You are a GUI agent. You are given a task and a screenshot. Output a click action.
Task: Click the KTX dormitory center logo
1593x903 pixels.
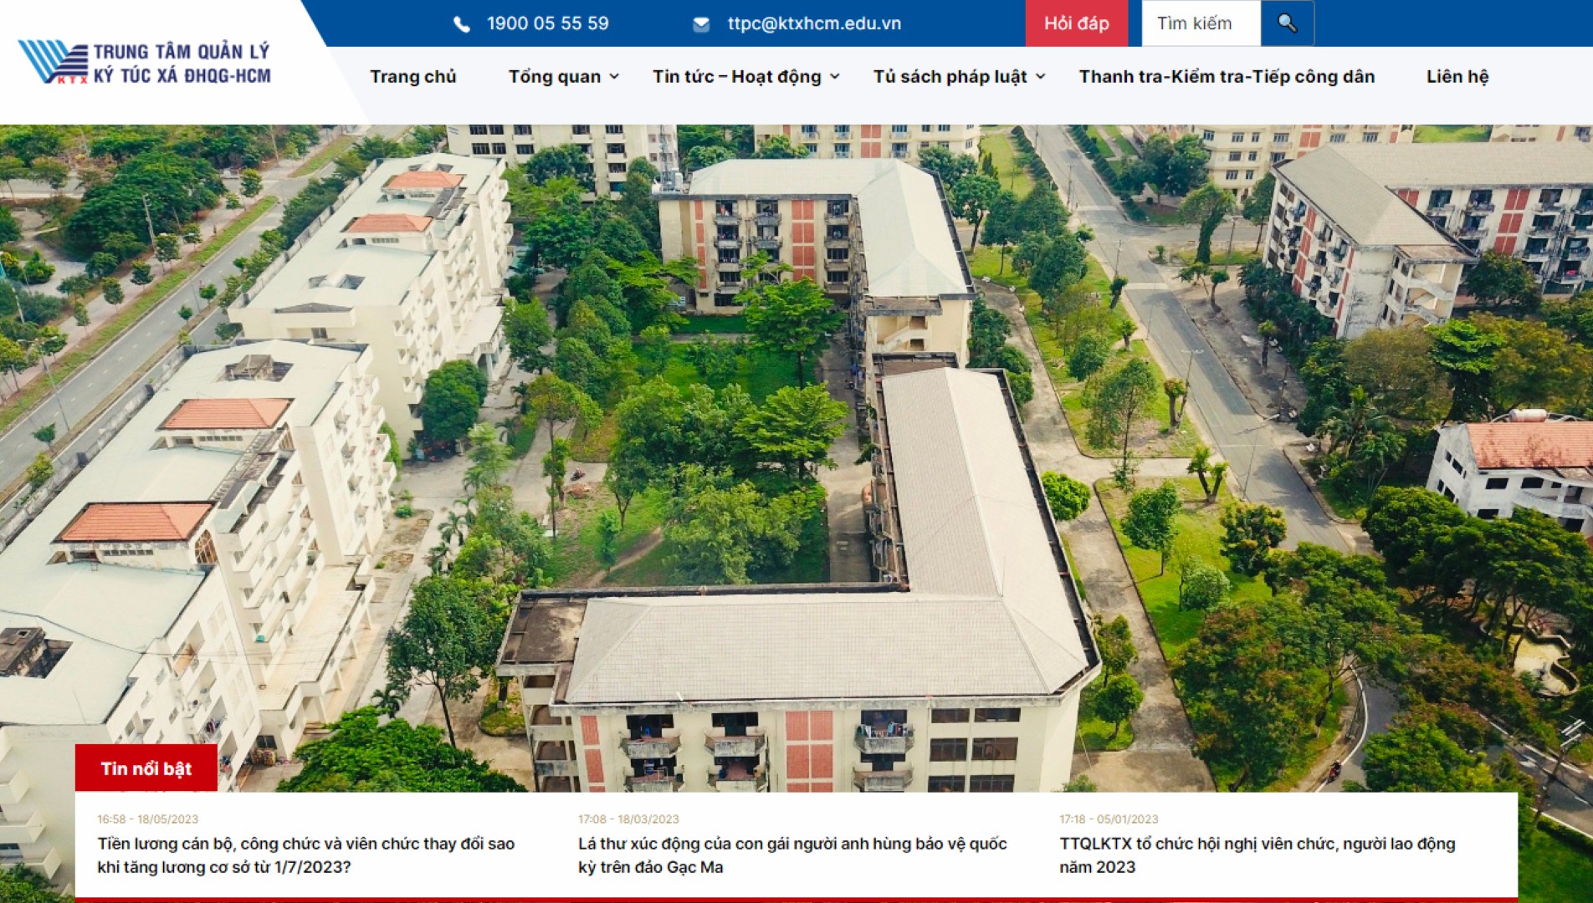[145, 63]
